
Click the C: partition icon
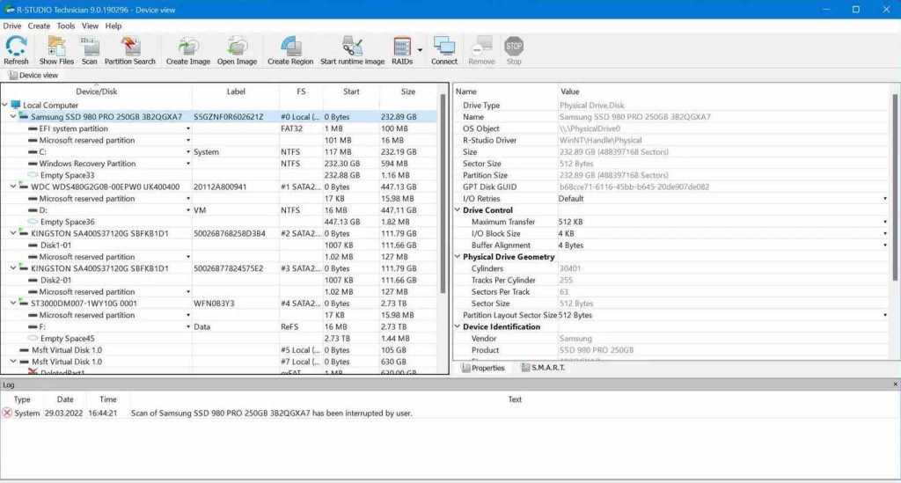tap(33, 151)
